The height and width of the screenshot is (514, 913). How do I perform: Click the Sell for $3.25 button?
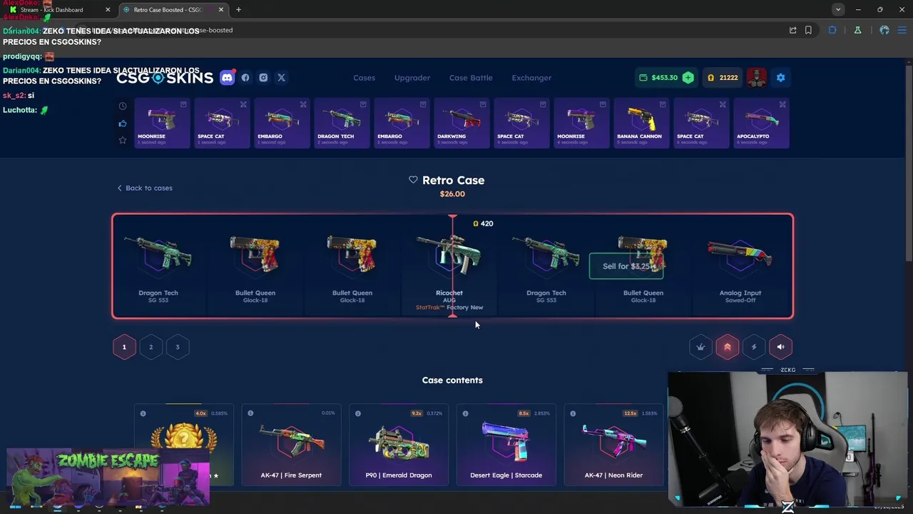click(x=626, y=266)
